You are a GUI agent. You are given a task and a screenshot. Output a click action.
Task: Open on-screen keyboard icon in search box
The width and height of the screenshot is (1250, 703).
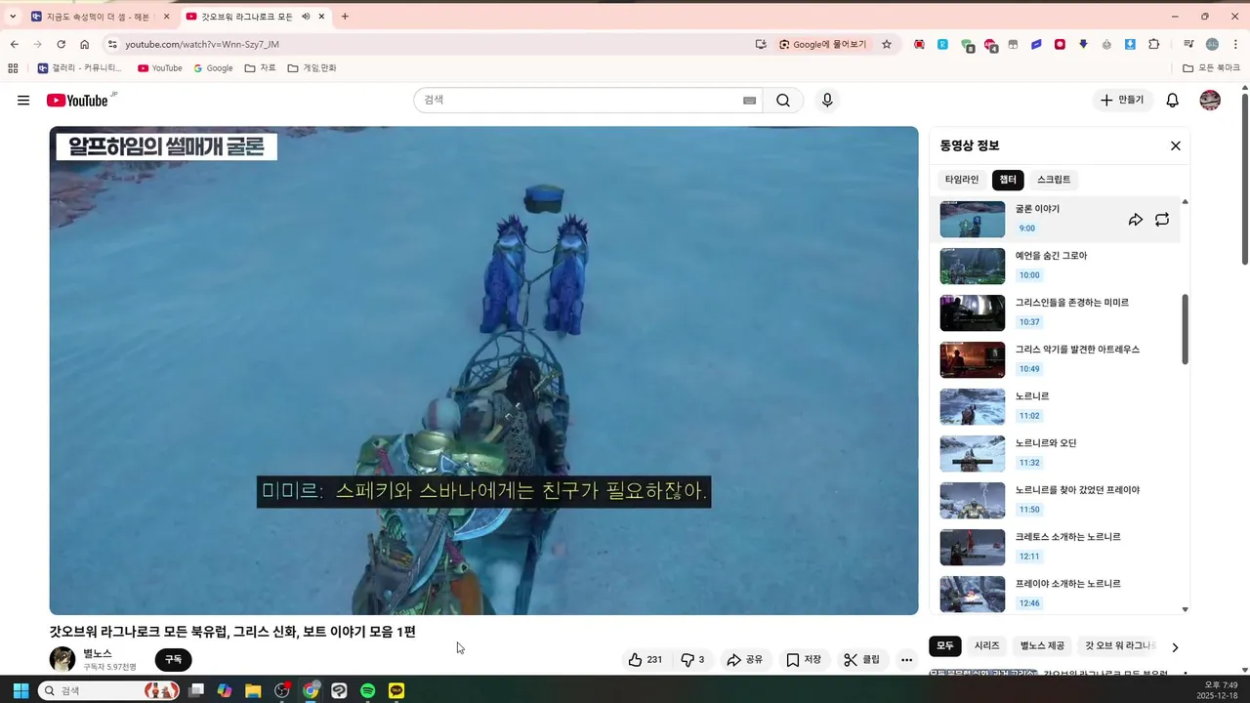[749, 101]
